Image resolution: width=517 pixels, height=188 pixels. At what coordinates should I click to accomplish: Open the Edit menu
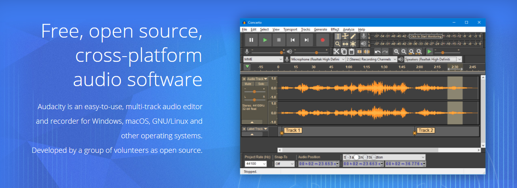pyautogui.click(x=253, y=29)
